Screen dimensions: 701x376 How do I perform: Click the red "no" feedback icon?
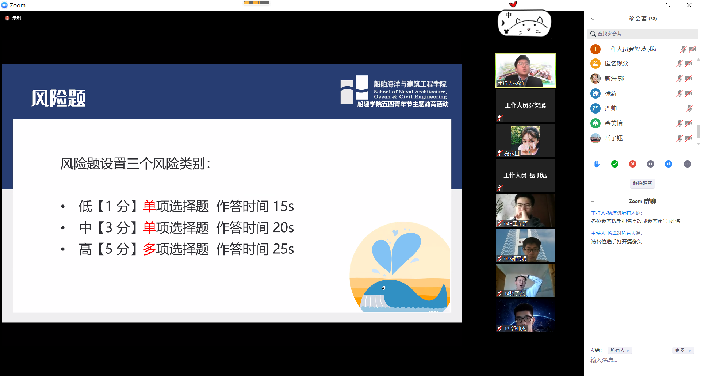633,164
